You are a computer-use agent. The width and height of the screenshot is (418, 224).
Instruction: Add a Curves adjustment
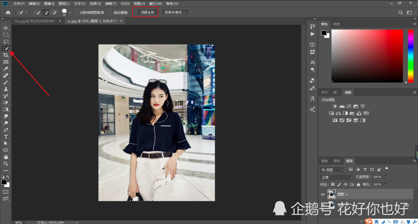click(x=349, y=106)
